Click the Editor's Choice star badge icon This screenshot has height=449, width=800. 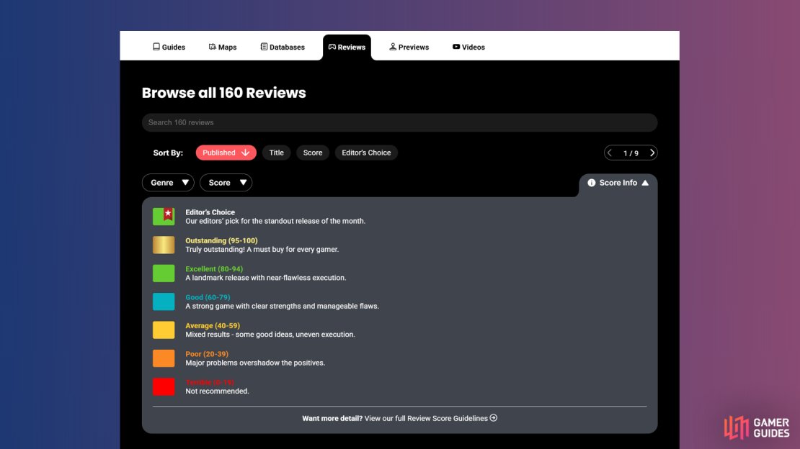click(x=164, y=217)
